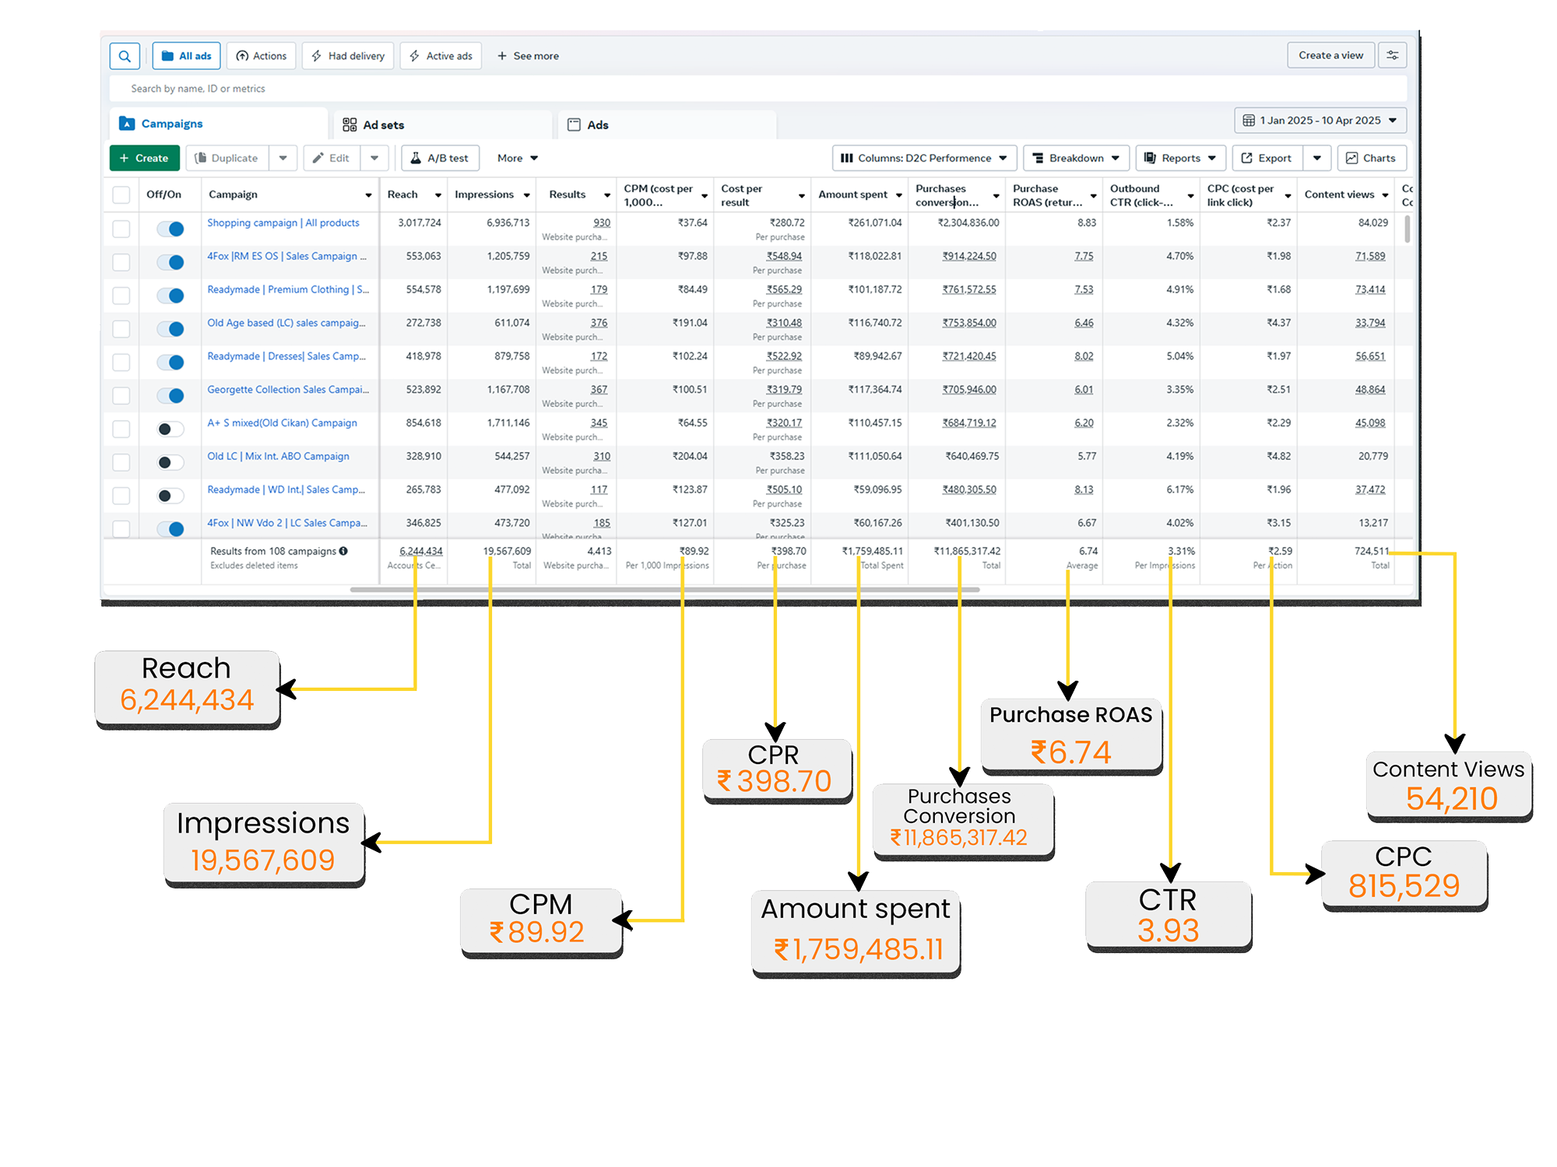The image size is (1557, 1167).
Task: Click the search magnifier icon
Action: click(125, 56)
